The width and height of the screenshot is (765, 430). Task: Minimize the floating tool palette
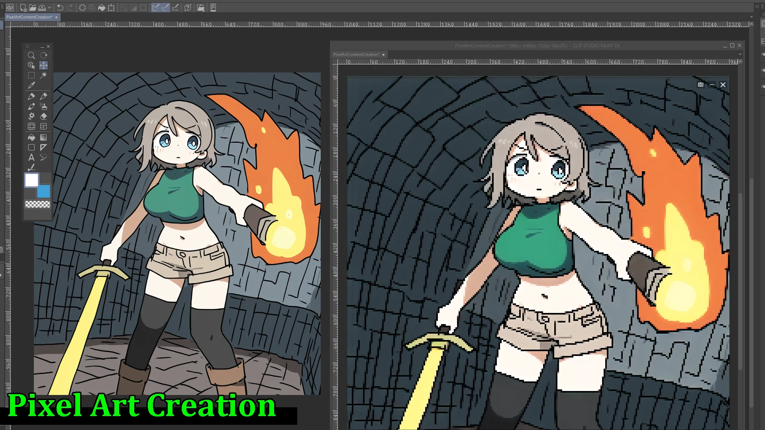tap(42, 47)
